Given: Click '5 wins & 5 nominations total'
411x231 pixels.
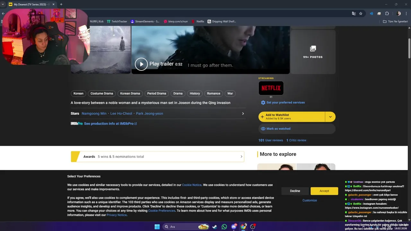Looking at the screenshot, I should click(x=121, y=157).
